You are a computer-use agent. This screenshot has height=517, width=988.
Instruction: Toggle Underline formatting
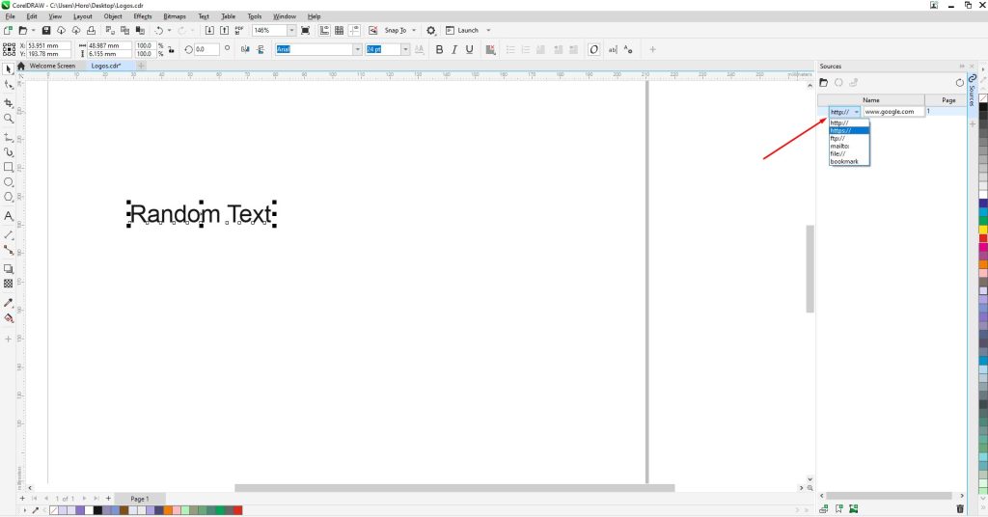470,49
